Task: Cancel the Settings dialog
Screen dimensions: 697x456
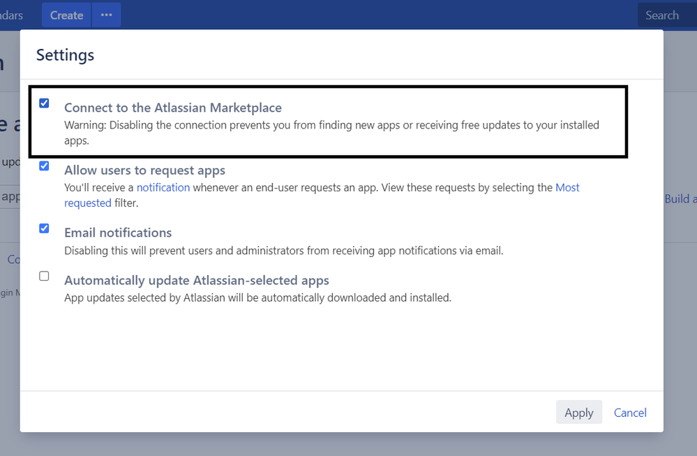Action: click(x=630, y=413)
